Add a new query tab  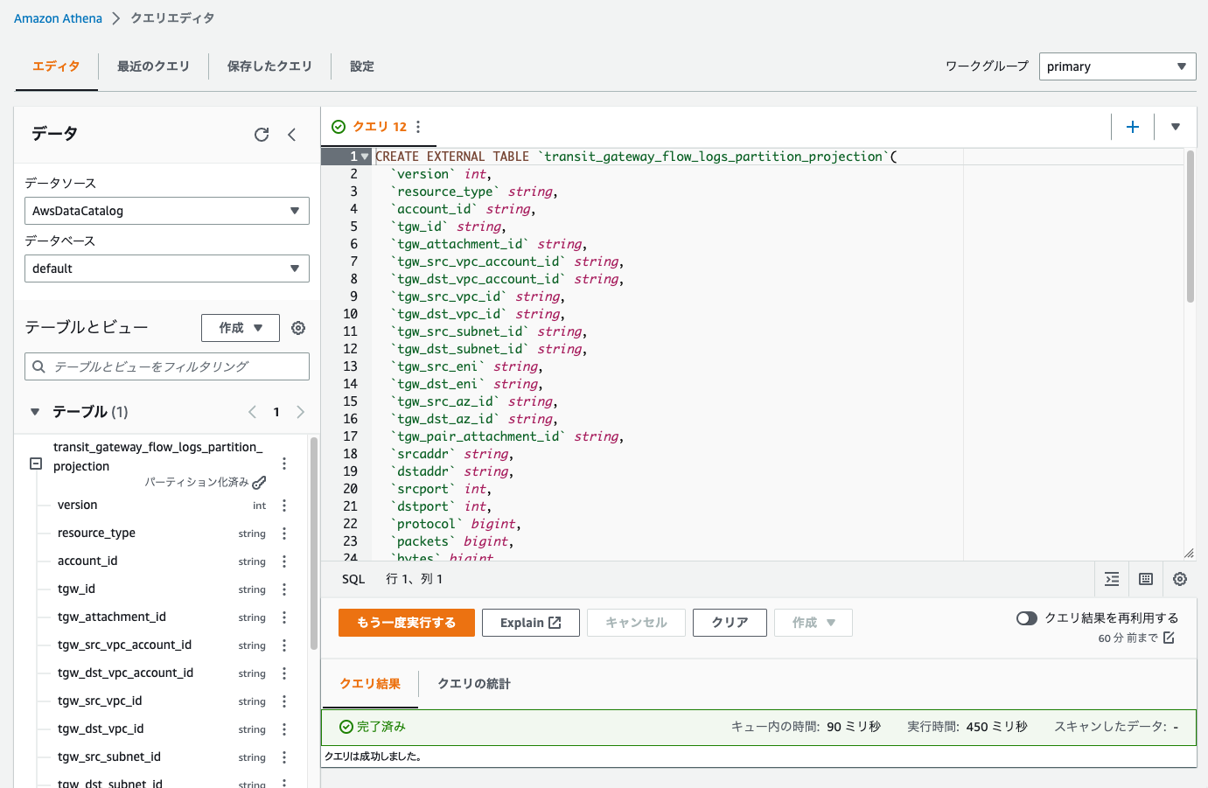click(1133, 127)
